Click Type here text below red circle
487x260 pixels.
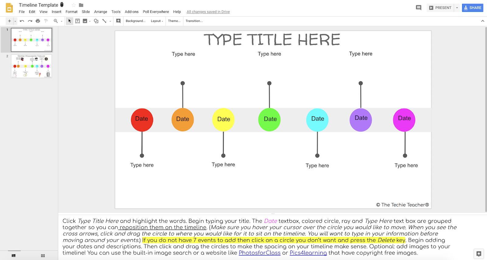pos(142,165)
